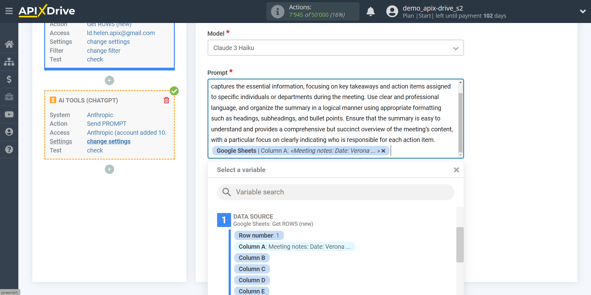Click the green checkmark status icon
591x295 pixels.
point(174,91)
